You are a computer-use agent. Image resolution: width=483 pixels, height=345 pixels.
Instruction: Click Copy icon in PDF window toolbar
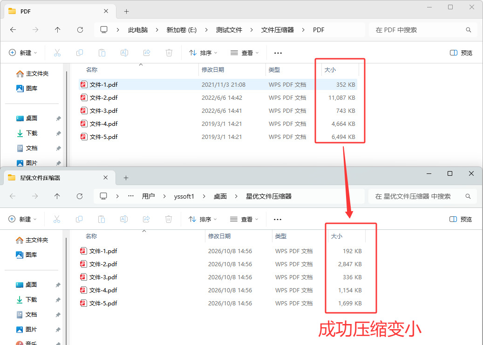point(80,53)
